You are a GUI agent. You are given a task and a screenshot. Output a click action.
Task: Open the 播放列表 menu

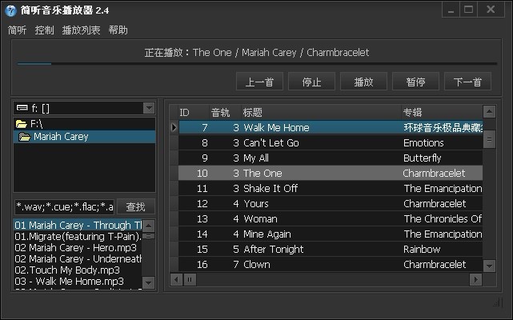tap(81, 30)
